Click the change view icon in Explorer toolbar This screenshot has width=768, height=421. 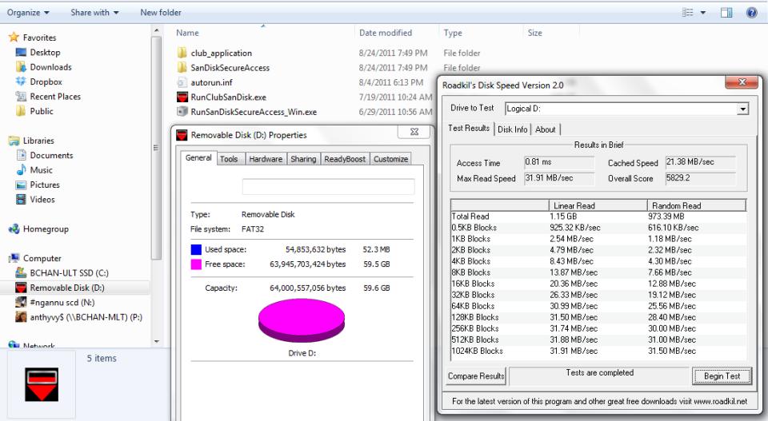click(x=688, y=13)
